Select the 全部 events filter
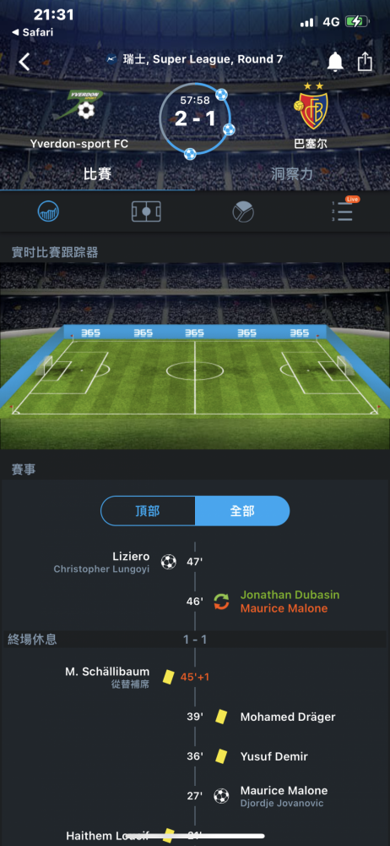The image size is (390, 846). (x=242, y=511)
